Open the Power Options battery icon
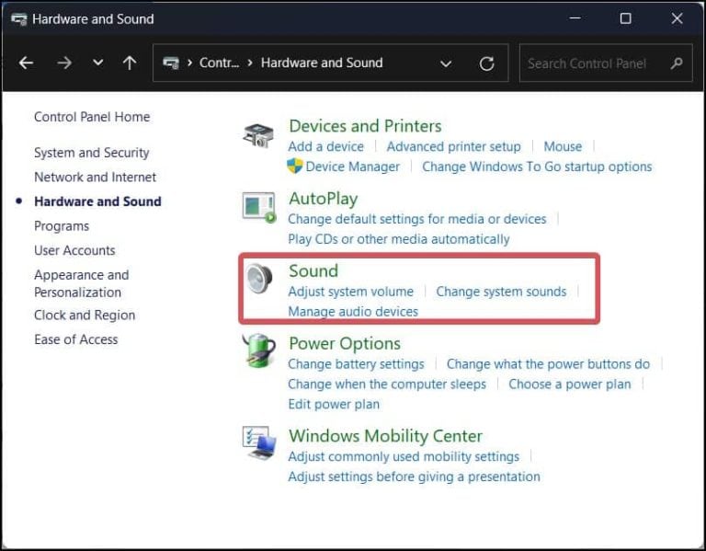Screen dimensions: 706x551 tap(258, 350)
